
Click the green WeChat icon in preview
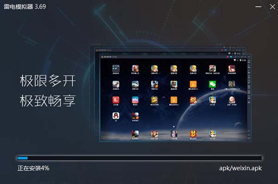coord(212,84)
